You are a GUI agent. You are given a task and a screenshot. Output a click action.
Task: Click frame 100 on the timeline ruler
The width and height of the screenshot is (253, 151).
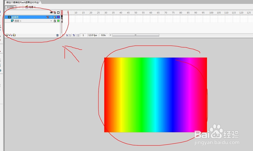[211, 13]
